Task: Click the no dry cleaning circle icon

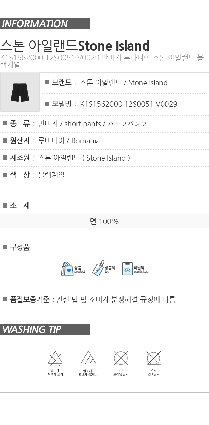Action: [x=121, y=358]
